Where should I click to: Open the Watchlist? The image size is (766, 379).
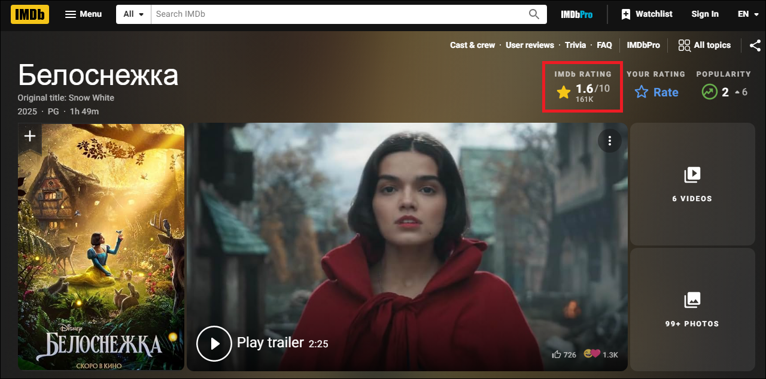pos(646,14)
